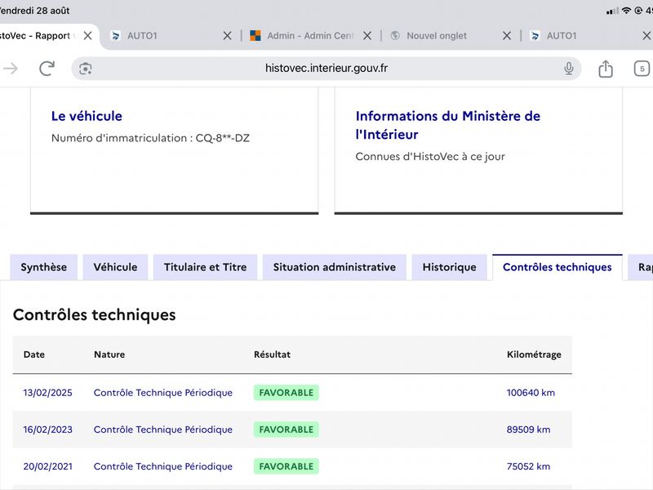Tap the date in the status bar
Image resolution: width=653 pixels, height=490 pixels.
coord(34,11)
